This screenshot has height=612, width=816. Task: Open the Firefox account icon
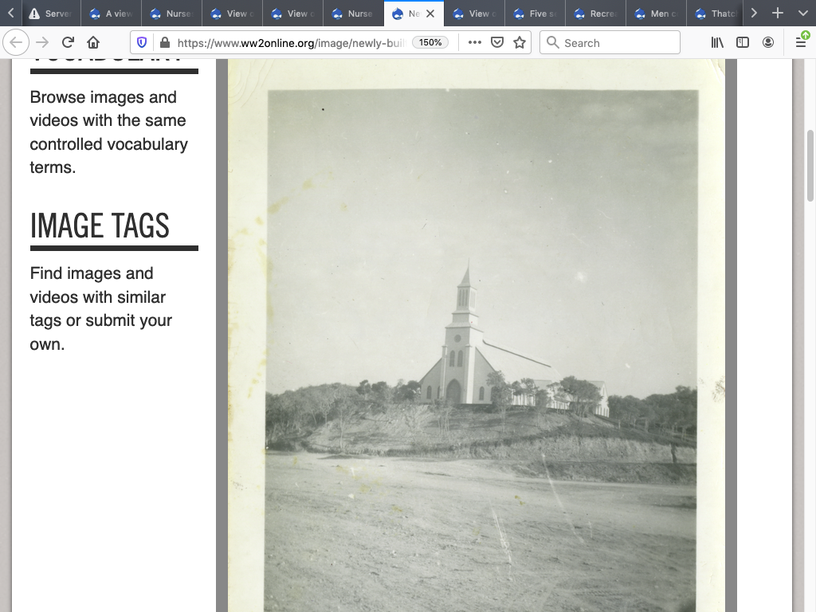tap(768, 42)
